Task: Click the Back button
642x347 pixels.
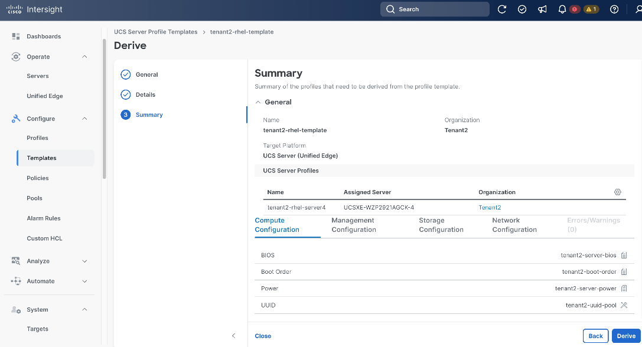Action: 596,336
